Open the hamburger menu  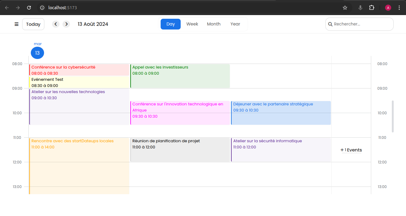pyautogui.click(x=17, y=24)
